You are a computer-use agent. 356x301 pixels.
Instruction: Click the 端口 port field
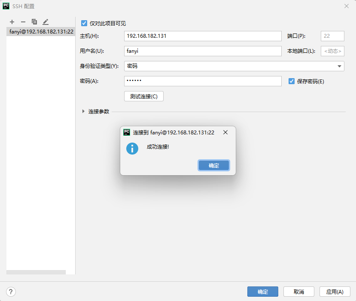pos(332,36)
